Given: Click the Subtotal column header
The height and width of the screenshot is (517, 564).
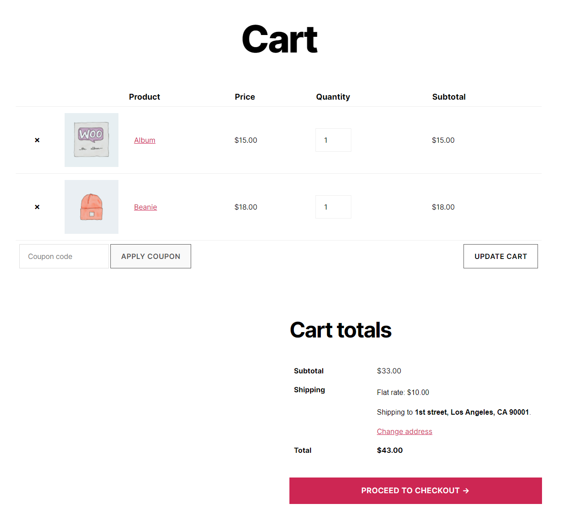Looking at the screenshot, I should click(449, 96).
